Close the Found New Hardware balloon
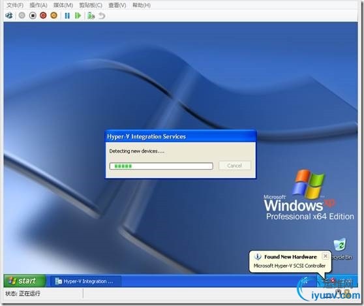 click(x=326, y=256)
